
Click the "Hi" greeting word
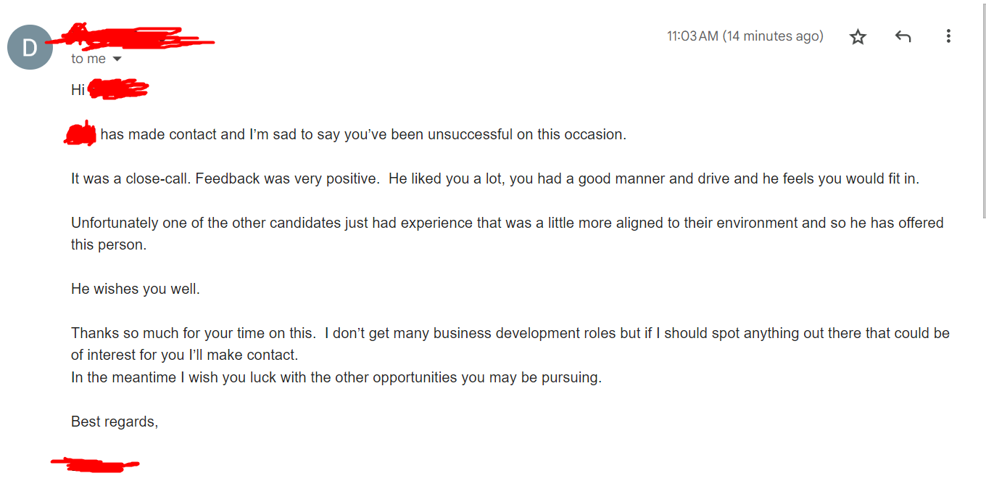78,90
